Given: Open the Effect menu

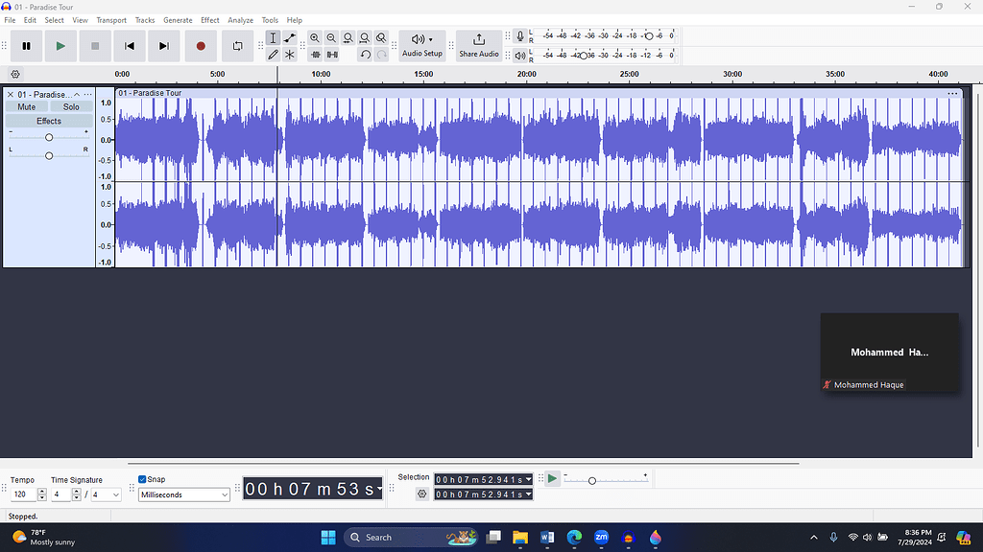Looking at the screenshot, I should pos(209,19).
